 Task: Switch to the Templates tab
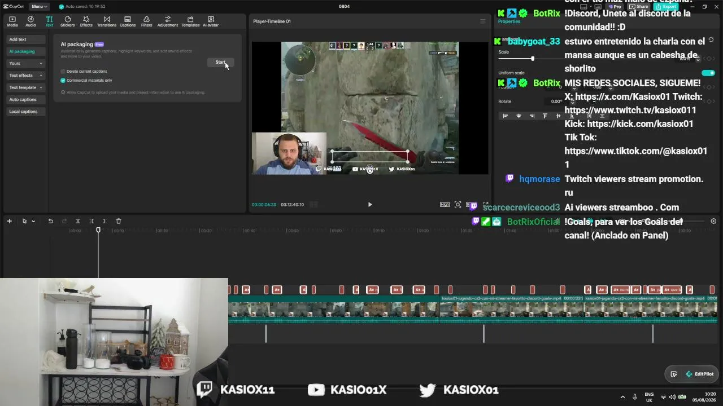pyautogui.click(x=190, y=21)
